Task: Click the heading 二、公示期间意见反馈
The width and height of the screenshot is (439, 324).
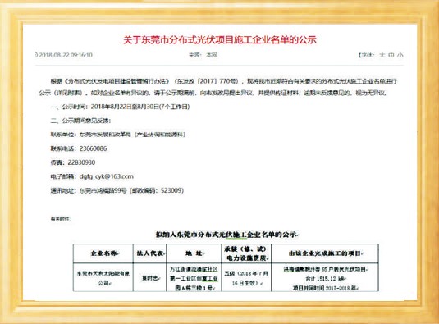Action: (80, 121)
